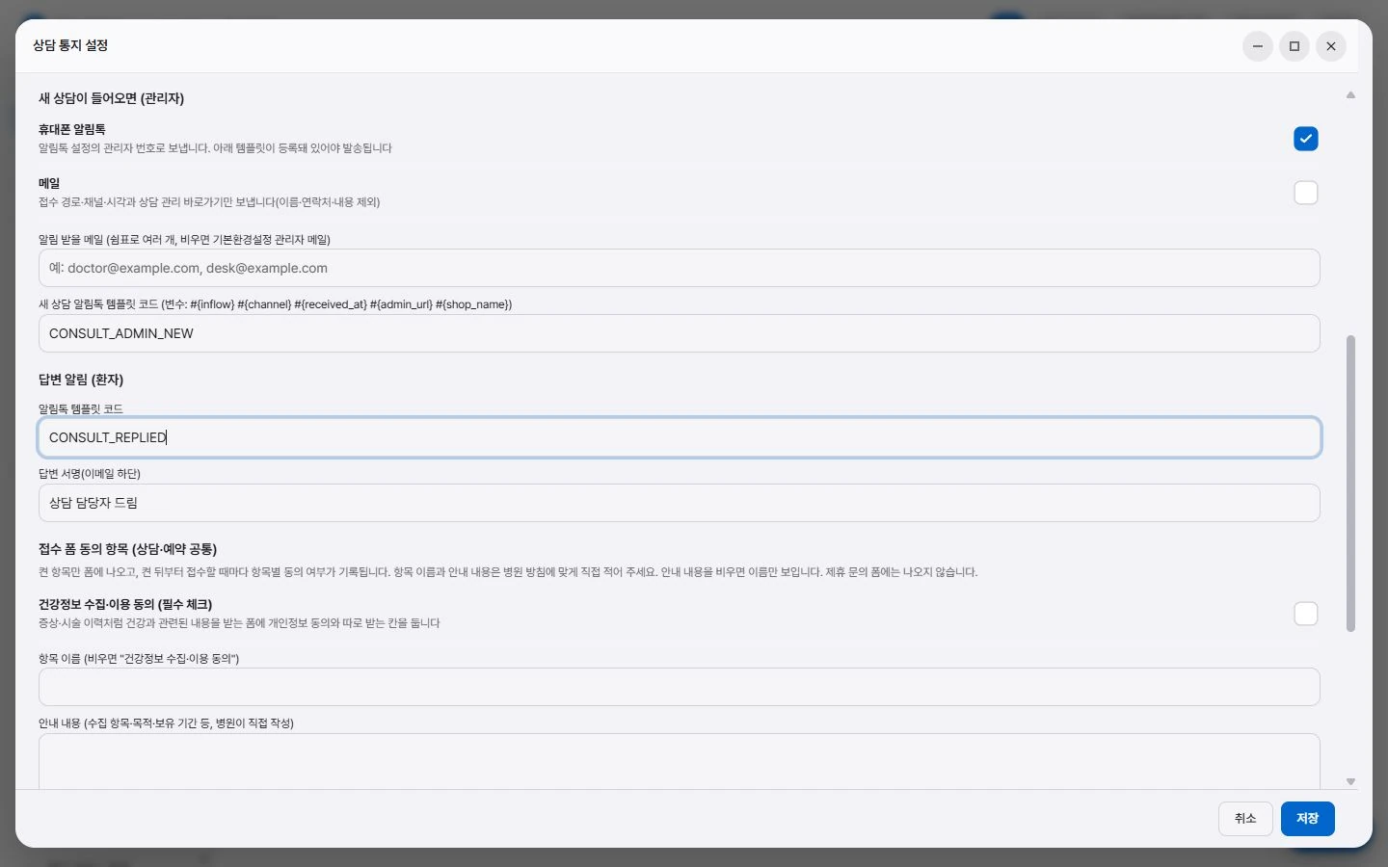
Task: Click the 답변 알림 (환자) heading
Action: tap(81, 380)
